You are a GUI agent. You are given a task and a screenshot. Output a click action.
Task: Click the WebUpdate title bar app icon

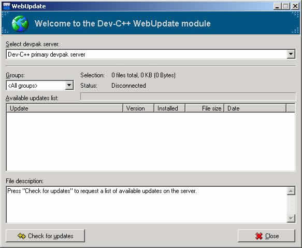pyautogui.click(x=6, y=6)
